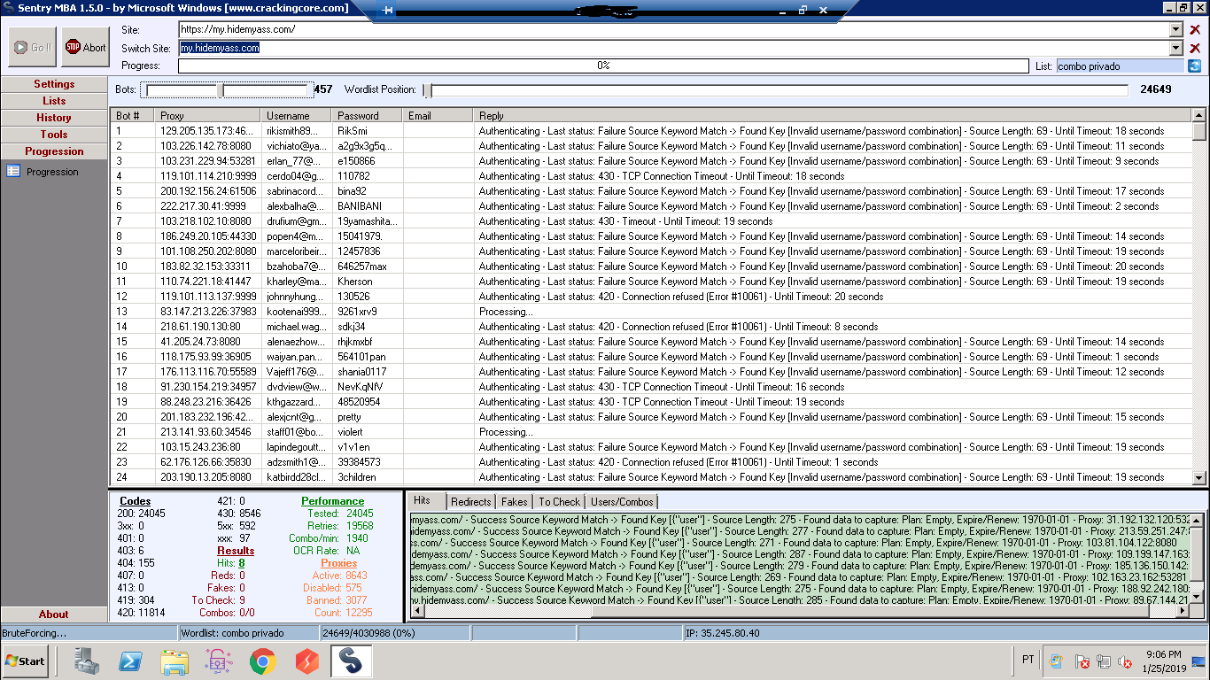Click the Go!! start button
This screenshot has height=680, width=1210.
(32, 48)
